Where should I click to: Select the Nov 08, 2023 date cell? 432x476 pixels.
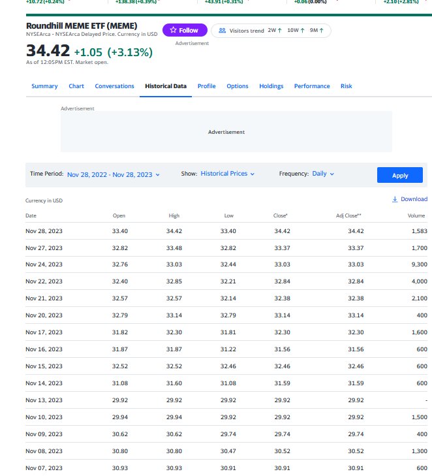(44, 451)
